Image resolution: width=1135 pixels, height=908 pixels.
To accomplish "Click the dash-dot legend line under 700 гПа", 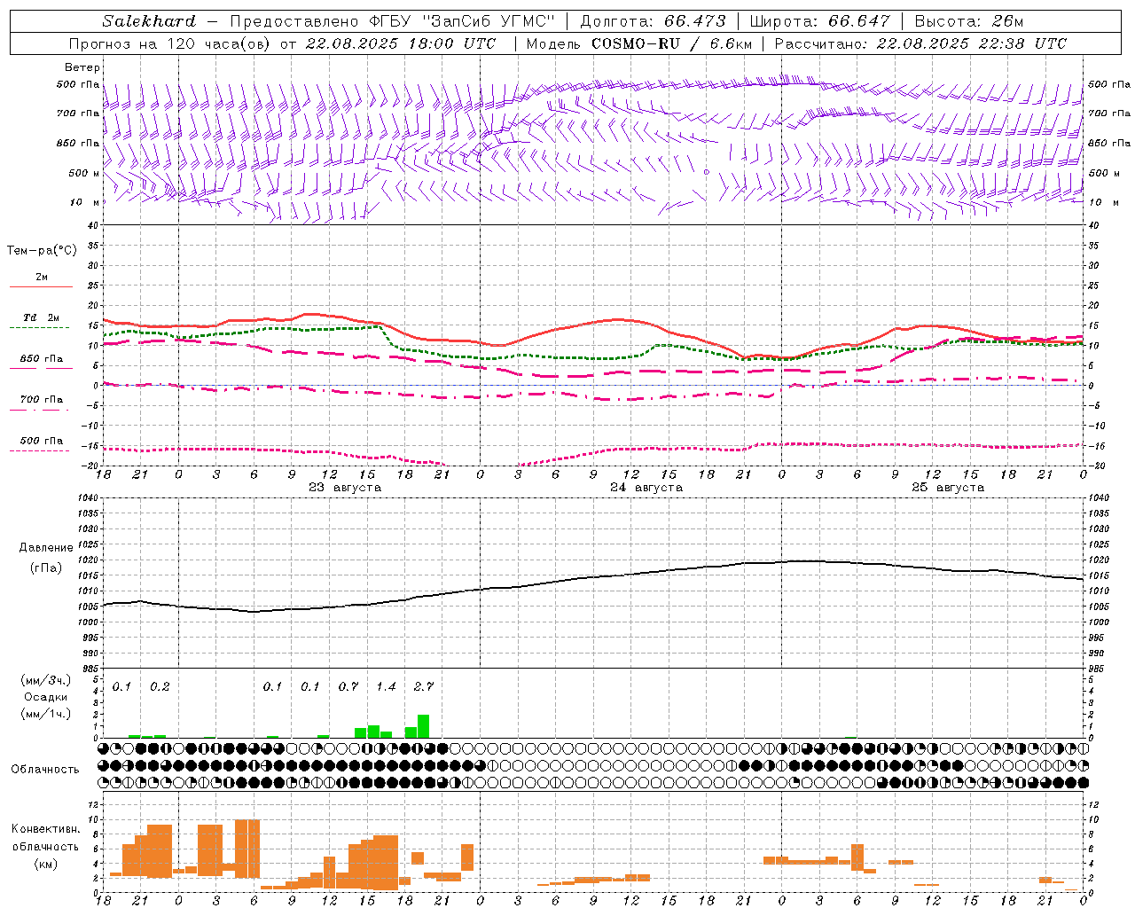I will (x=40, y=410).
